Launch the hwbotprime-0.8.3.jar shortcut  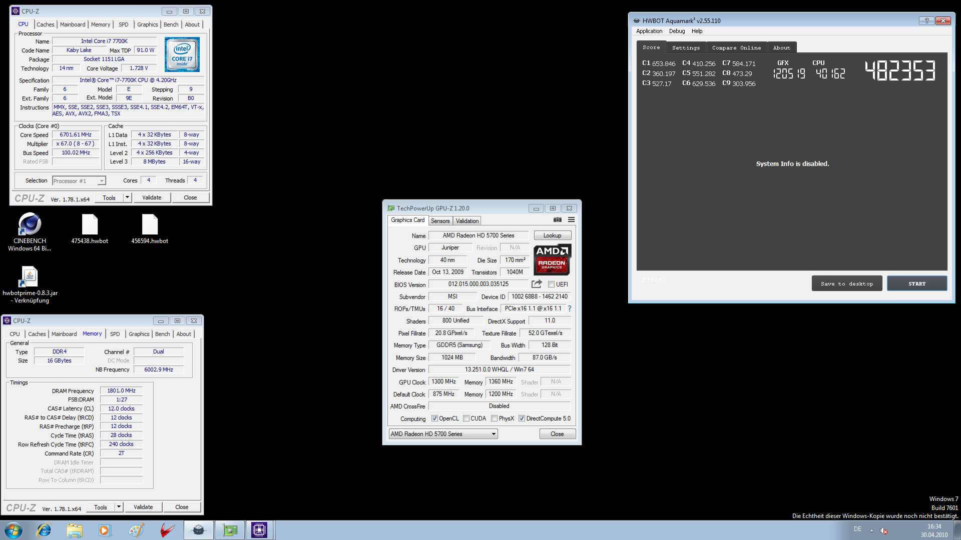pyautogui.click(x=30, y=284)
